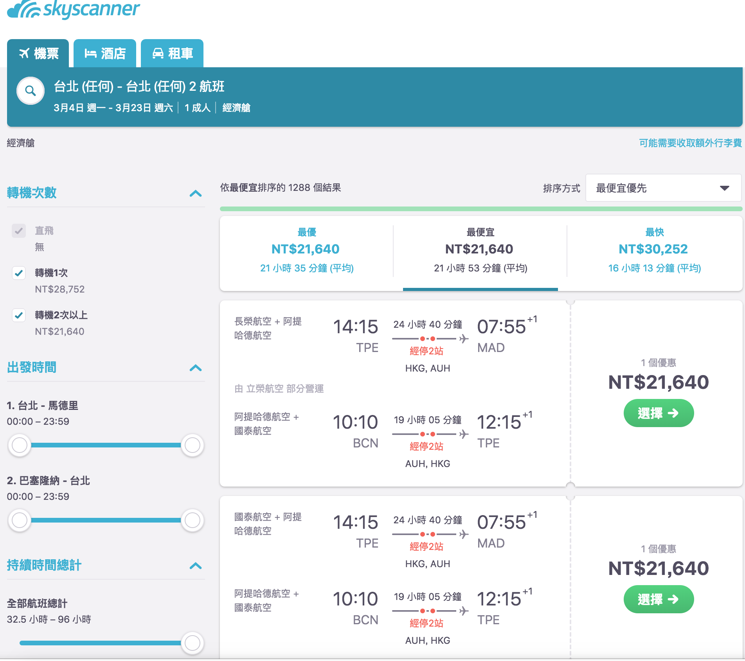745x661 pixels.
Task: Collapse the 出發時間 filter section
Action: (x=196, y=368)
